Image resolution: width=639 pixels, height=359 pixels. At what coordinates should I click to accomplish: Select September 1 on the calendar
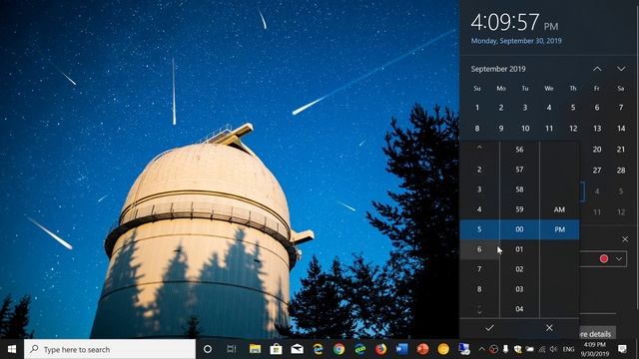(x=477, y=108)
